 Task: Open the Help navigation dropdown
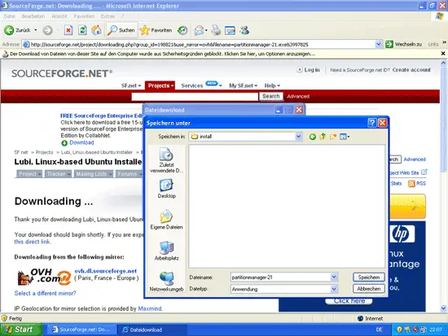(272, 85)
